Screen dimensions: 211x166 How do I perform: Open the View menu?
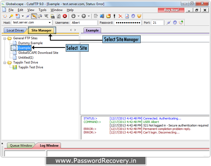click(31, 10)
